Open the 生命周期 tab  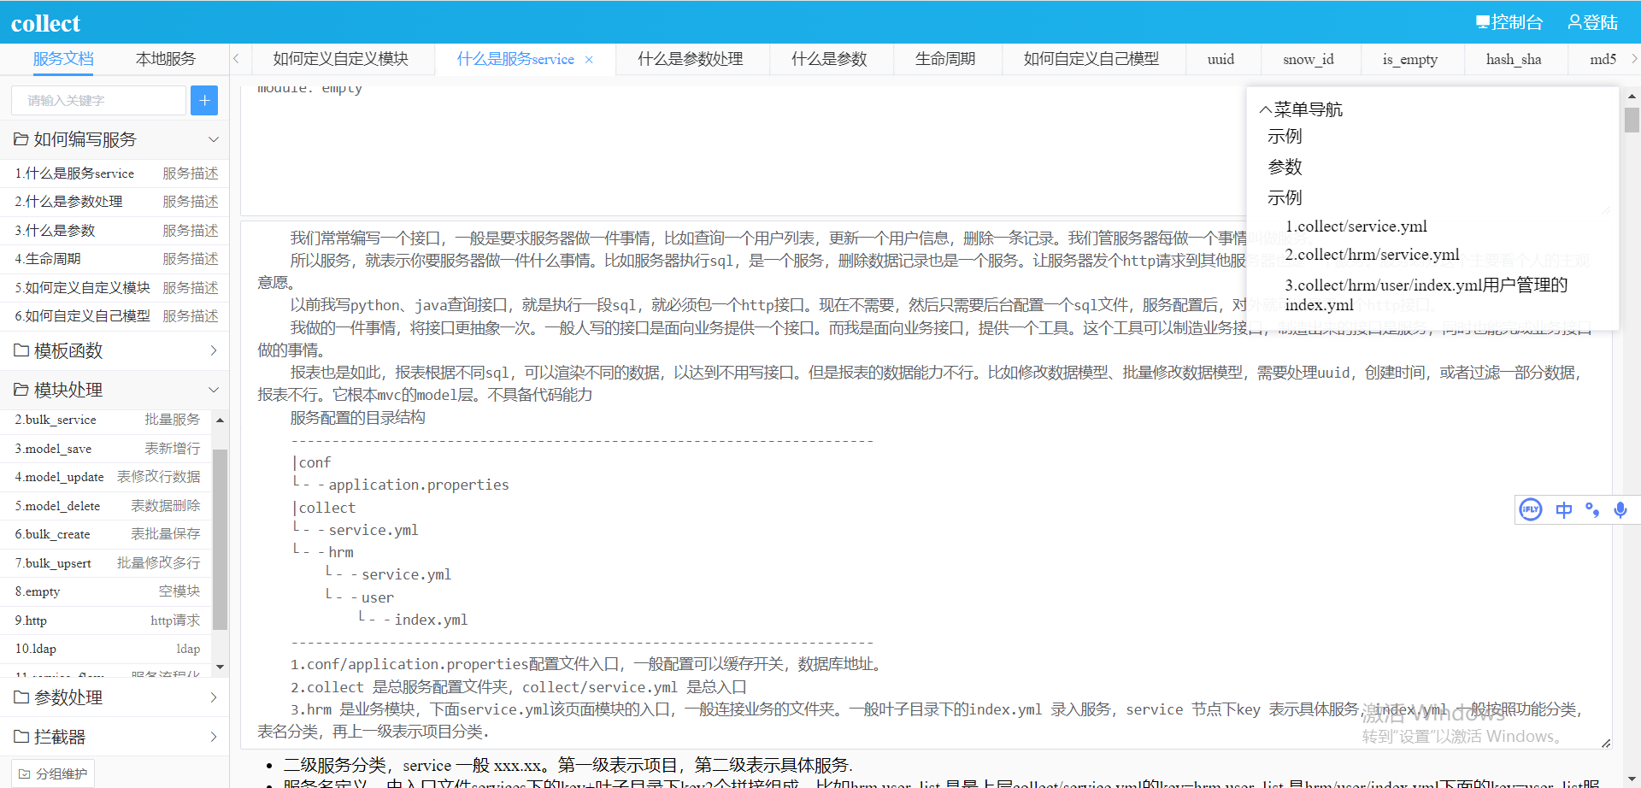[945, 59]
